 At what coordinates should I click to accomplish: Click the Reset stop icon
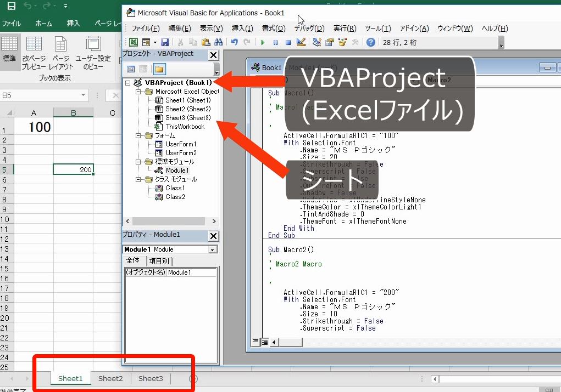pyautogui.click(x=288, y=42)
